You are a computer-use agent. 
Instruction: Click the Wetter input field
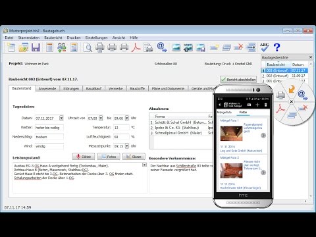[x=49, y=128]
